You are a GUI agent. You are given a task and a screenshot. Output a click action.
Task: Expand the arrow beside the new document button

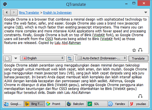[x=16, y=58]
